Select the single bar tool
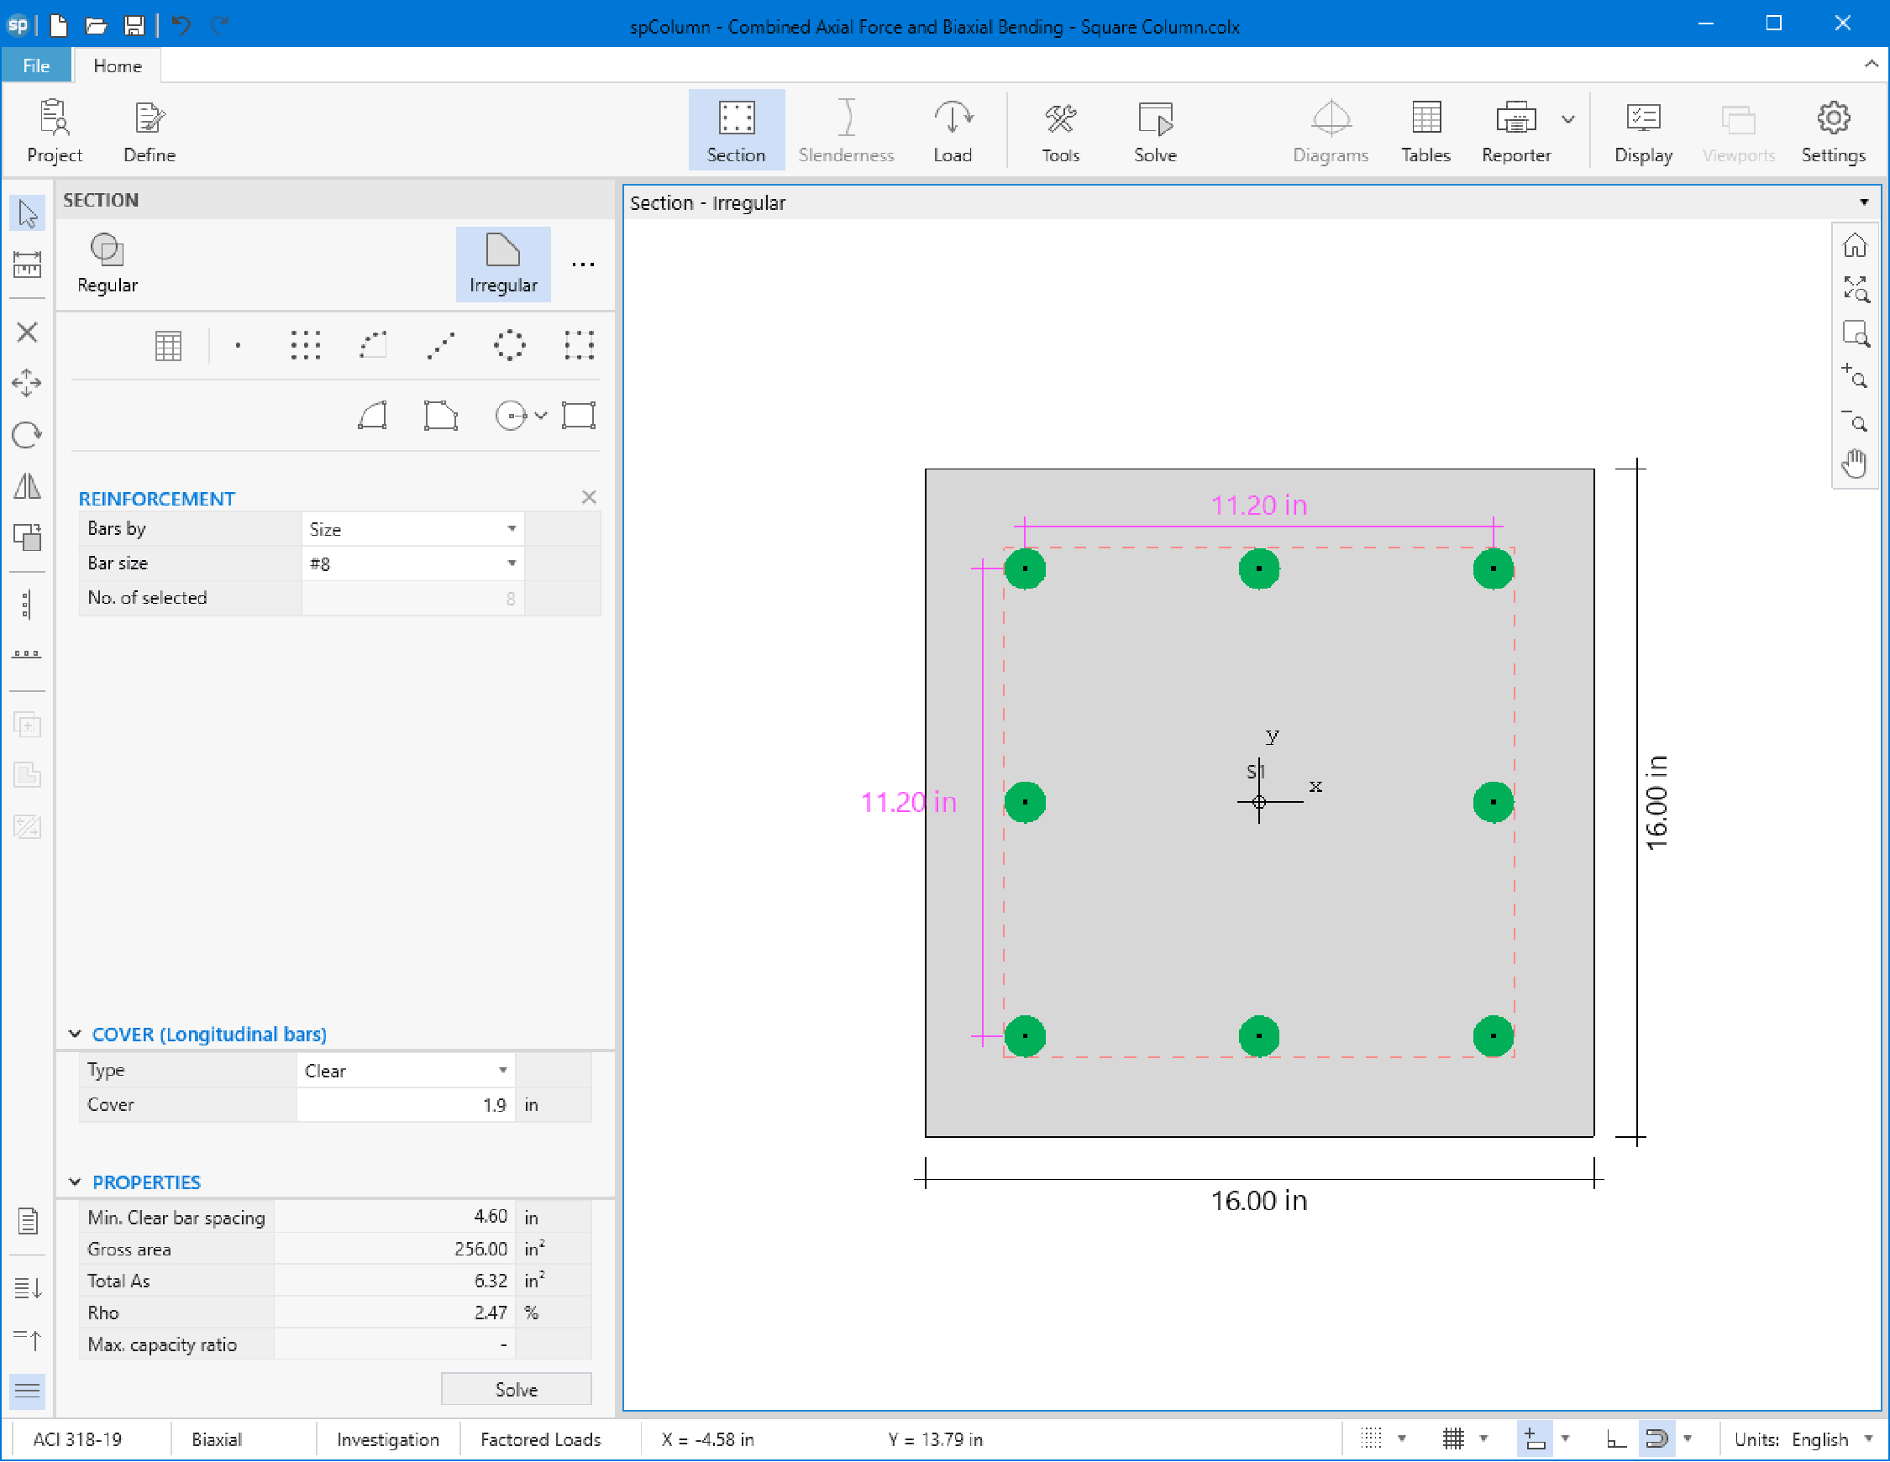The height and width of the screenshot is (1462, 1890). 238,346
